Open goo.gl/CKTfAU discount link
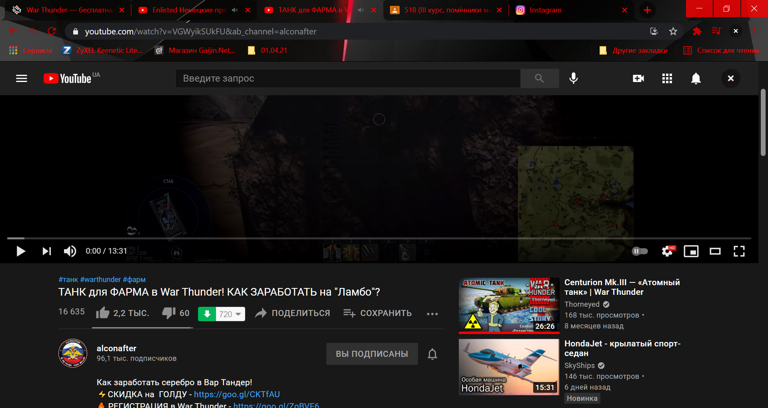This screenshot has height=408, width=768. pos(237,394)
